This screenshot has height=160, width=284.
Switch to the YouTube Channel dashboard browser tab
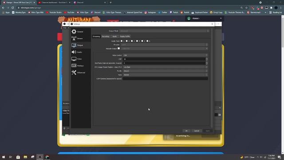(54, 3)
